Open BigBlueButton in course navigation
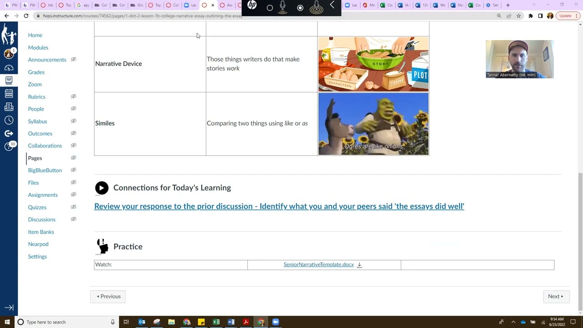The width and height of the screenshot is (583, 328). point(45,170)
